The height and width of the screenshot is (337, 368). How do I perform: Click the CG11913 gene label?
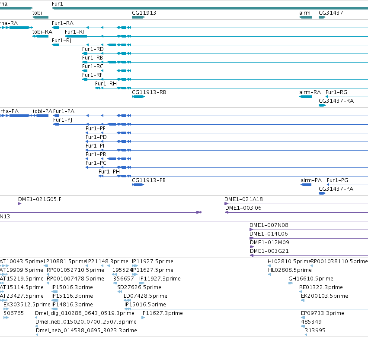(x=144, y=13)
